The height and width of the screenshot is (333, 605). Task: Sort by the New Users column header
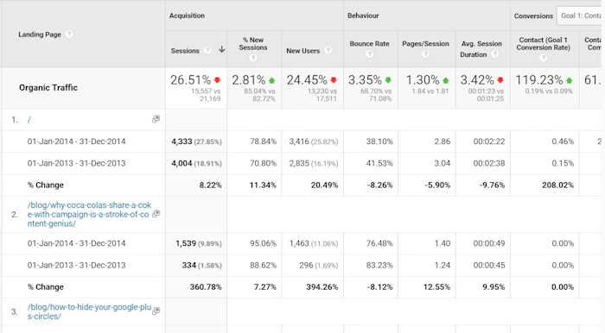(302, 50)
